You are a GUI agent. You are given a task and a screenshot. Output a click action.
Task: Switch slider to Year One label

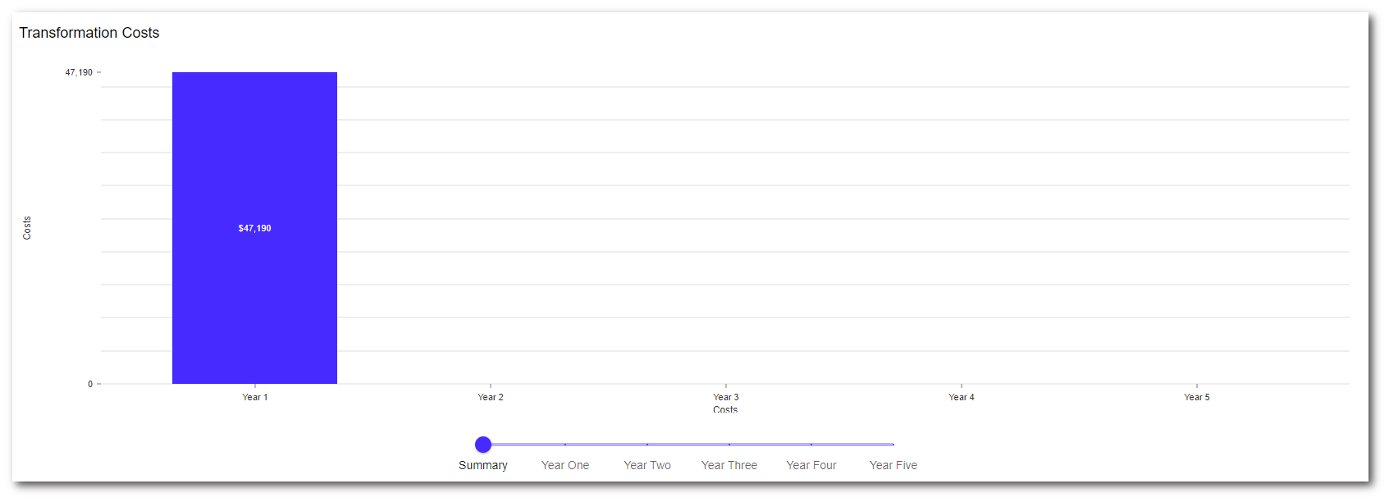coord(565,465)
